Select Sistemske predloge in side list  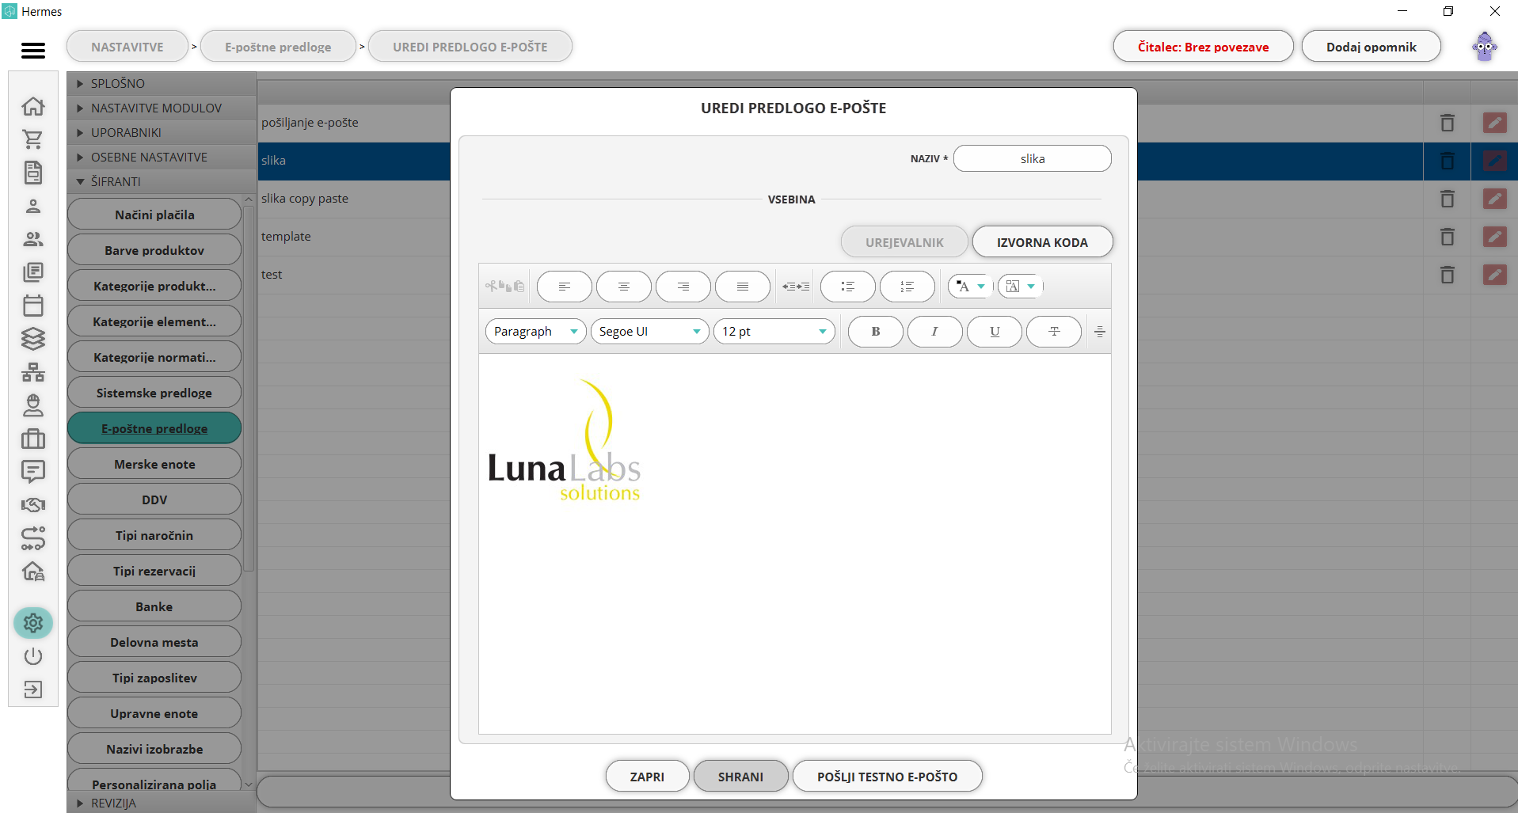coord(154,393)
